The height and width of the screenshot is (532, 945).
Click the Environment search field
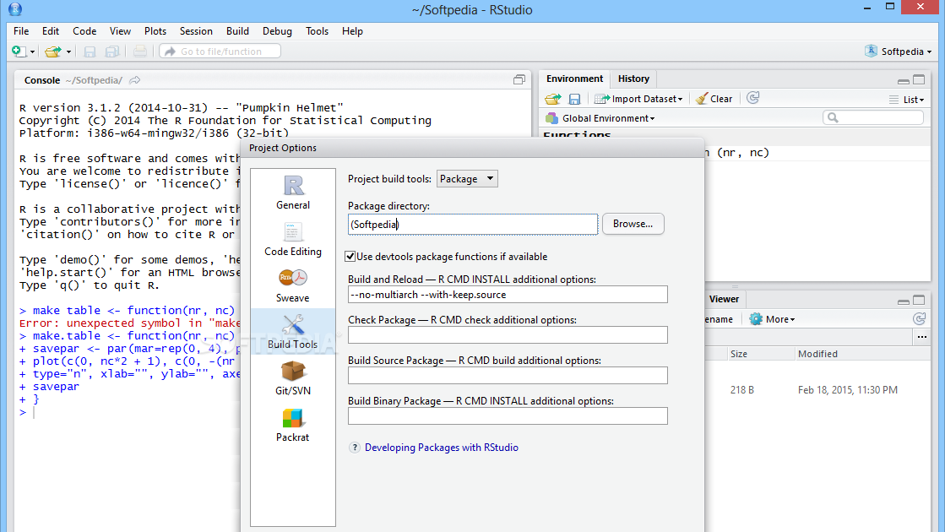tap(872, 117)
